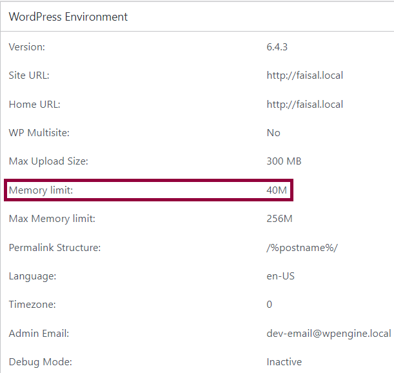This screenshot has width=394, height=373.
Task: Click the Site URL label
Action: [x=29, y=76]
